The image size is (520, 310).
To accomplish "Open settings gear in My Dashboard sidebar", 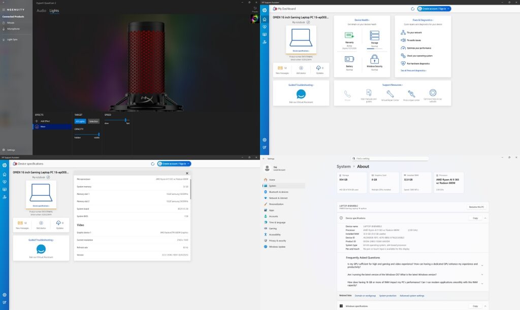I will pyautogui.click(x=264, y=140).
